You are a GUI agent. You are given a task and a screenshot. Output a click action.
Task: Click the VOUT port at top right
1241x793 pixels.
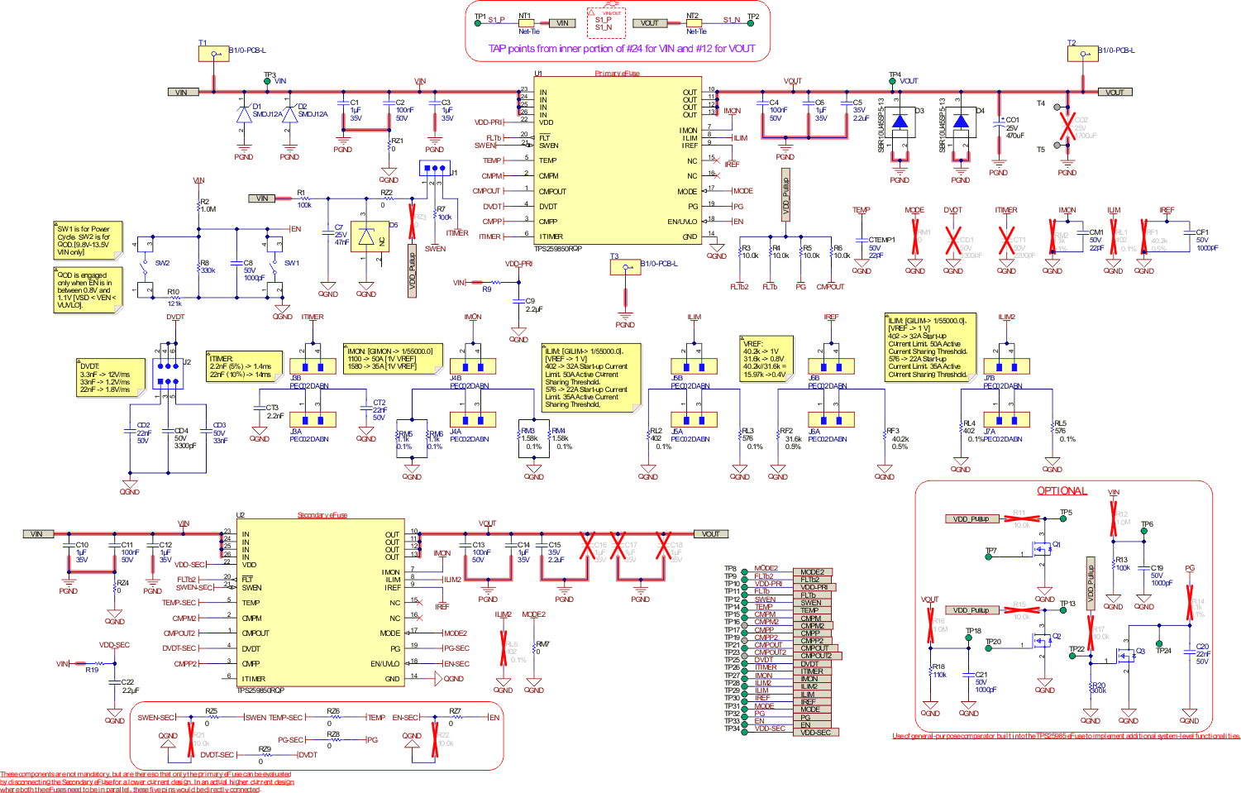click(1115, 93)
